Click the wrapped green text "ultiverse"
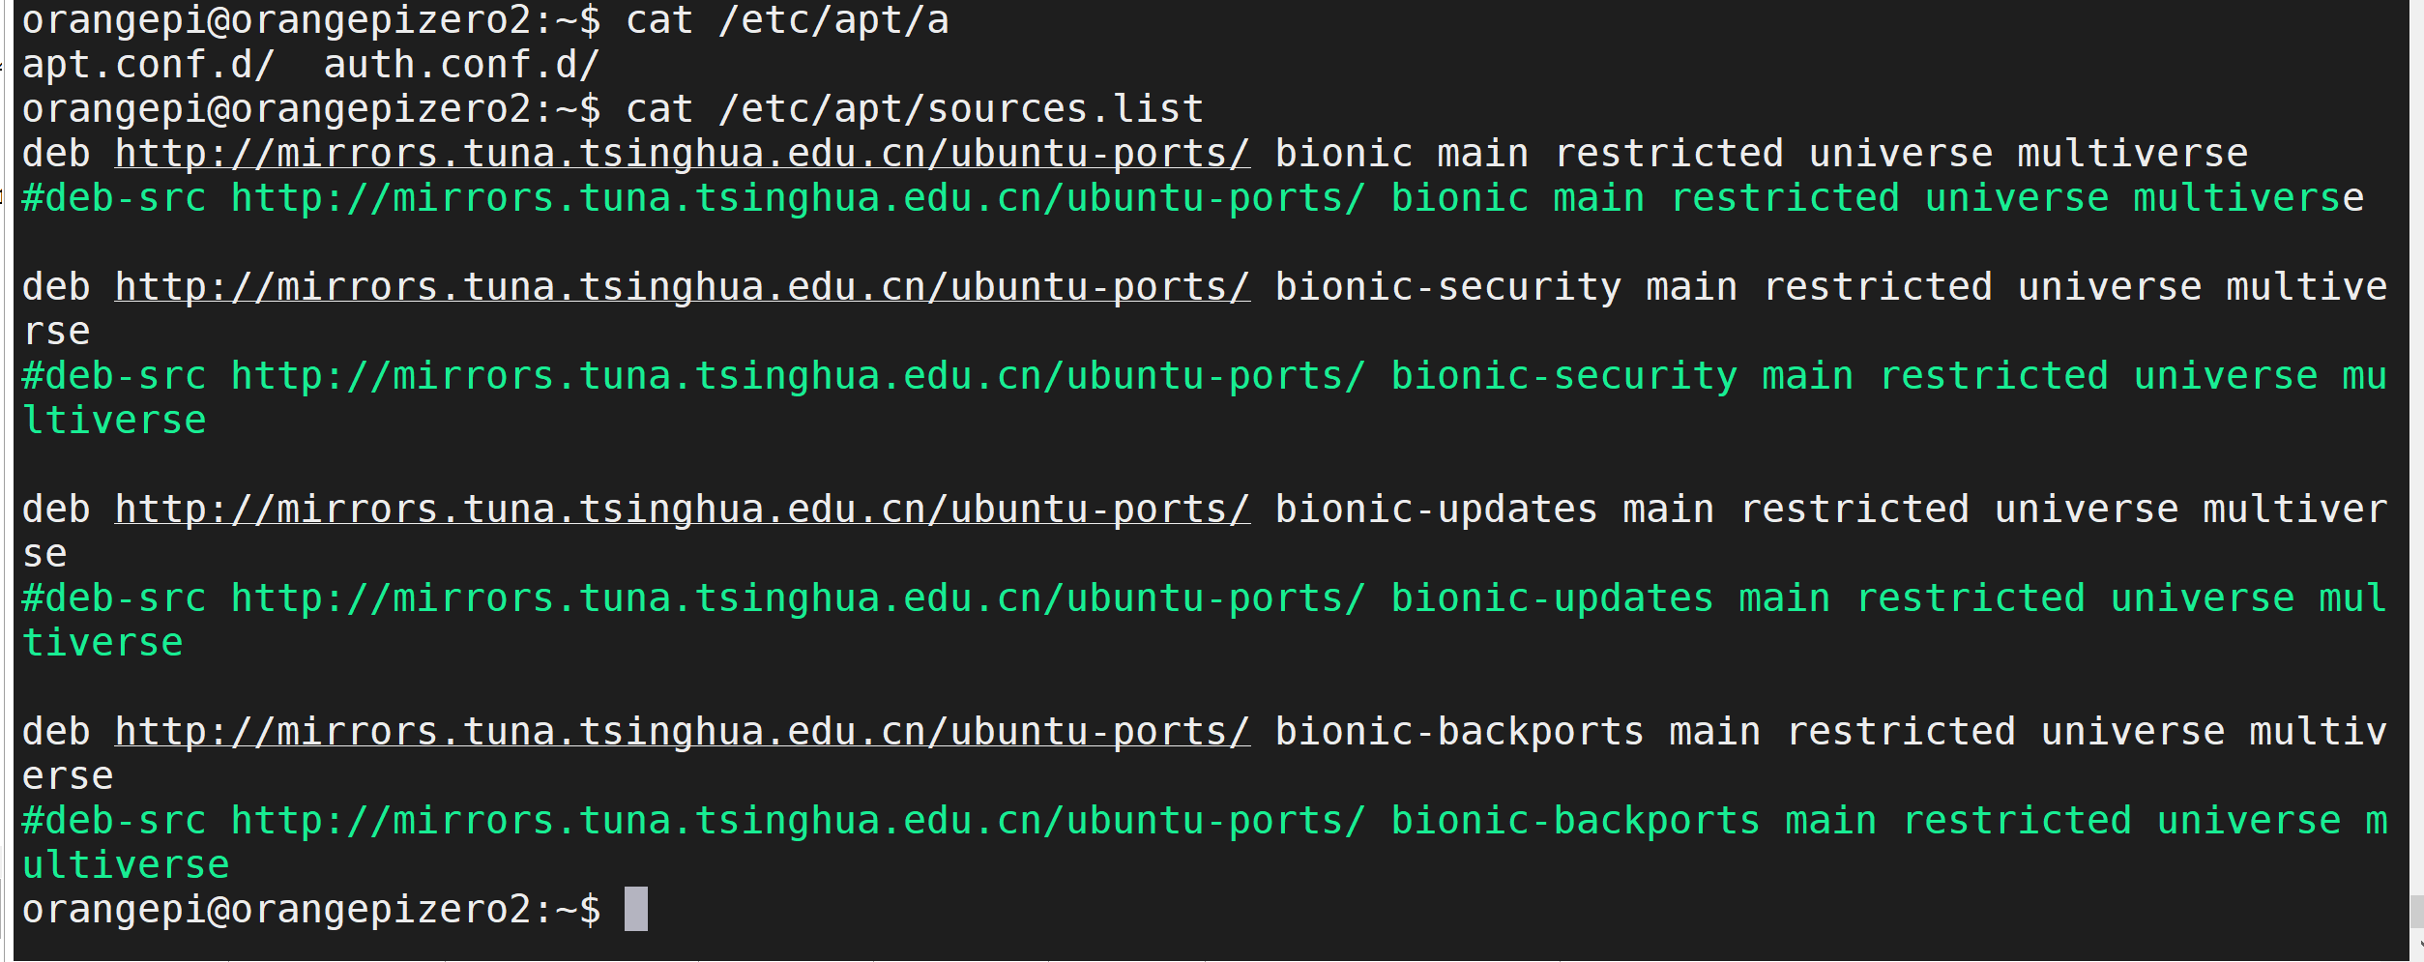This screenshot has width=2424, height=962. pyautogui.click(x=126, y=865)
